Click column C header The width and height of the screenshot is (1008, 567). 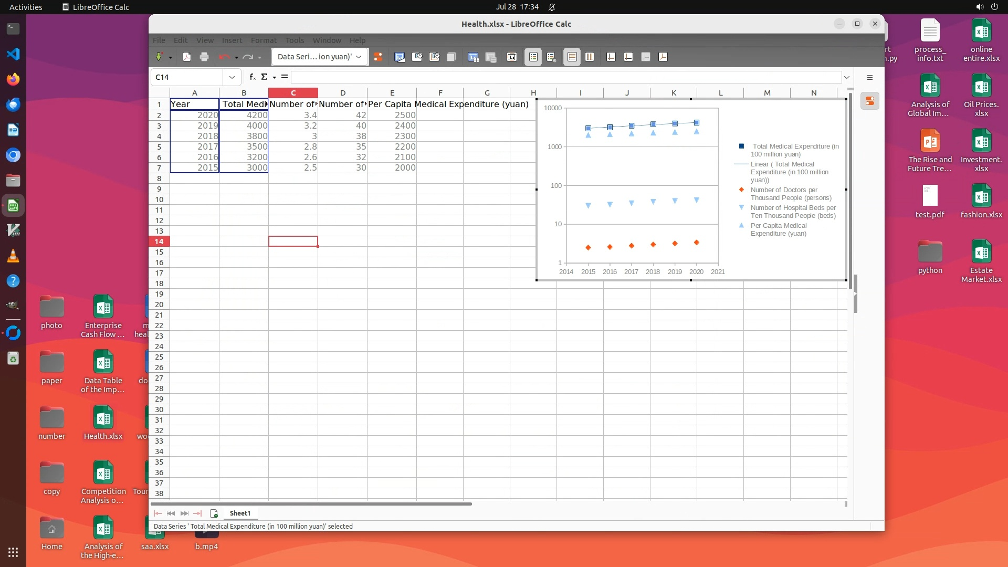click(x=293, y=93)
